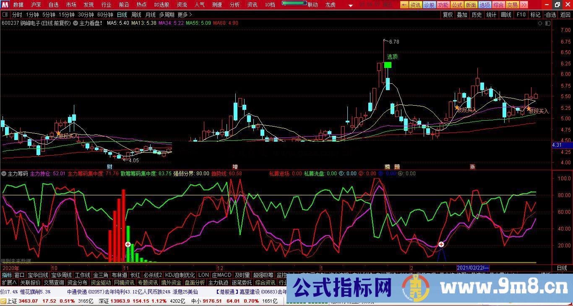The image size is (573, 306).
Task: Select the 宝华日线 indicator tab
Action: pyautogui.click(x=38, y=275)
